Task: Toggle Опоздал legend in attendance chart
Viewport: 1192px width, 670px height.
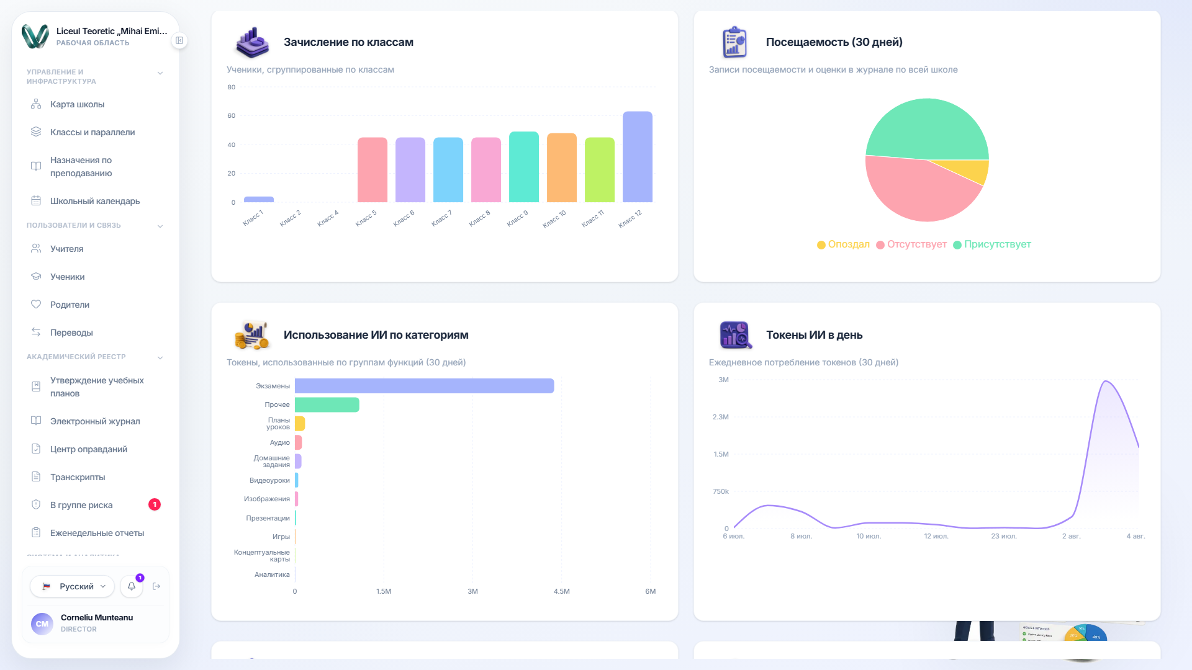Action: click(843, 244)
